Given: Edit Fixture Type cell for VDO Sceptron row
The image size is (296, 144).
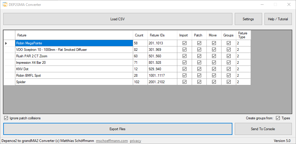Looking at the screenshot, I should point(243,50).
